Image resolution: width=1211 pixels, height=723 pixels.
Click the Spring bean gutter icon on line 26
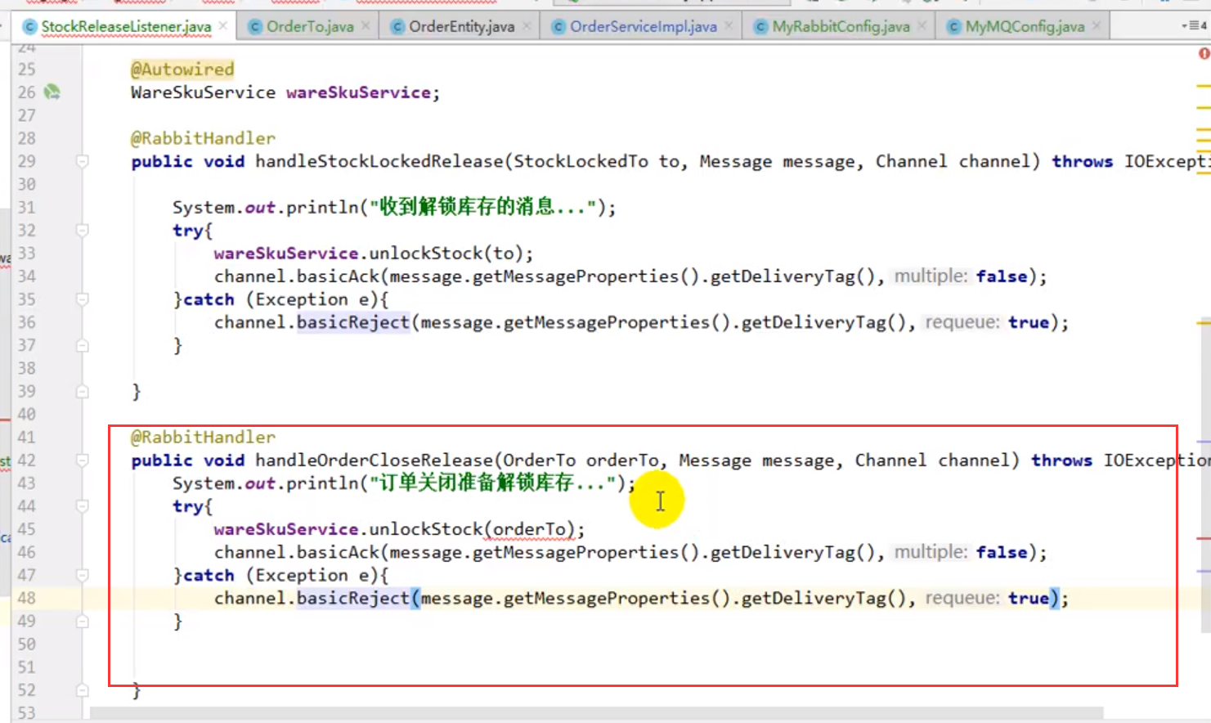click(x=52, y=92)
